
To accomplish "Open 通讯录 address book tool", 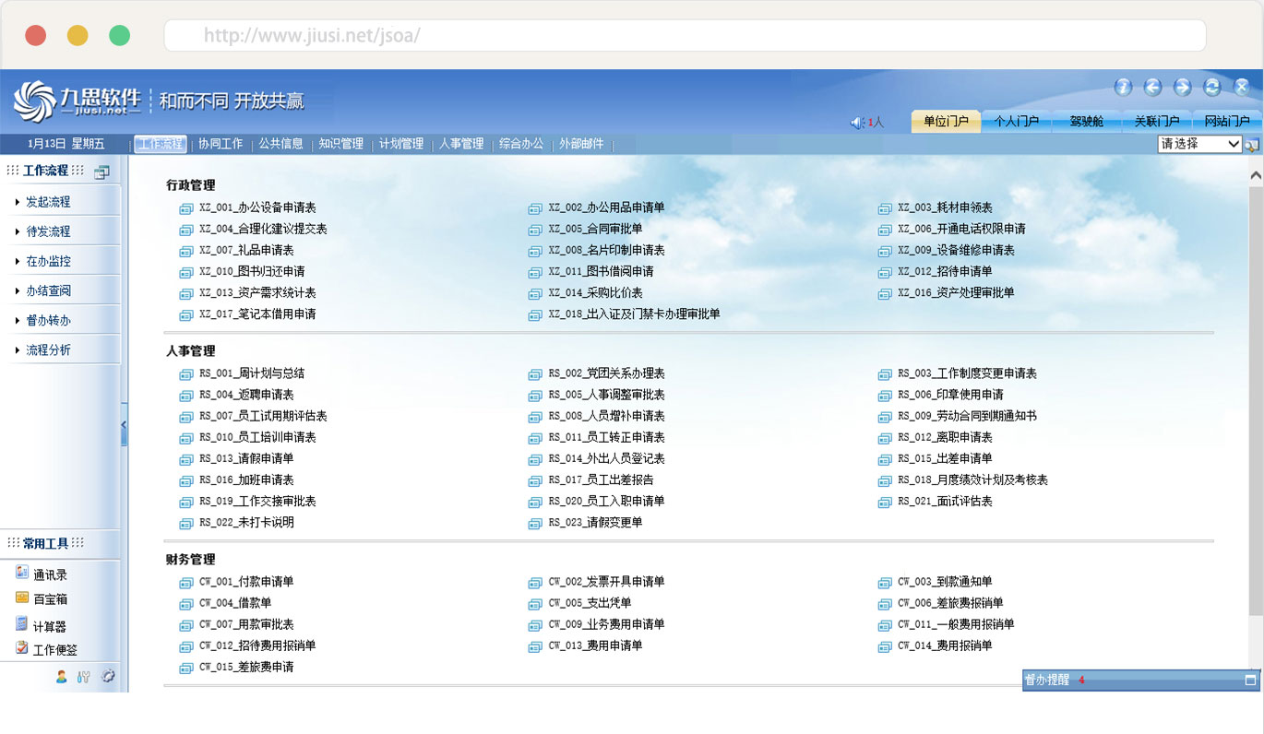I will coord(50,574).
